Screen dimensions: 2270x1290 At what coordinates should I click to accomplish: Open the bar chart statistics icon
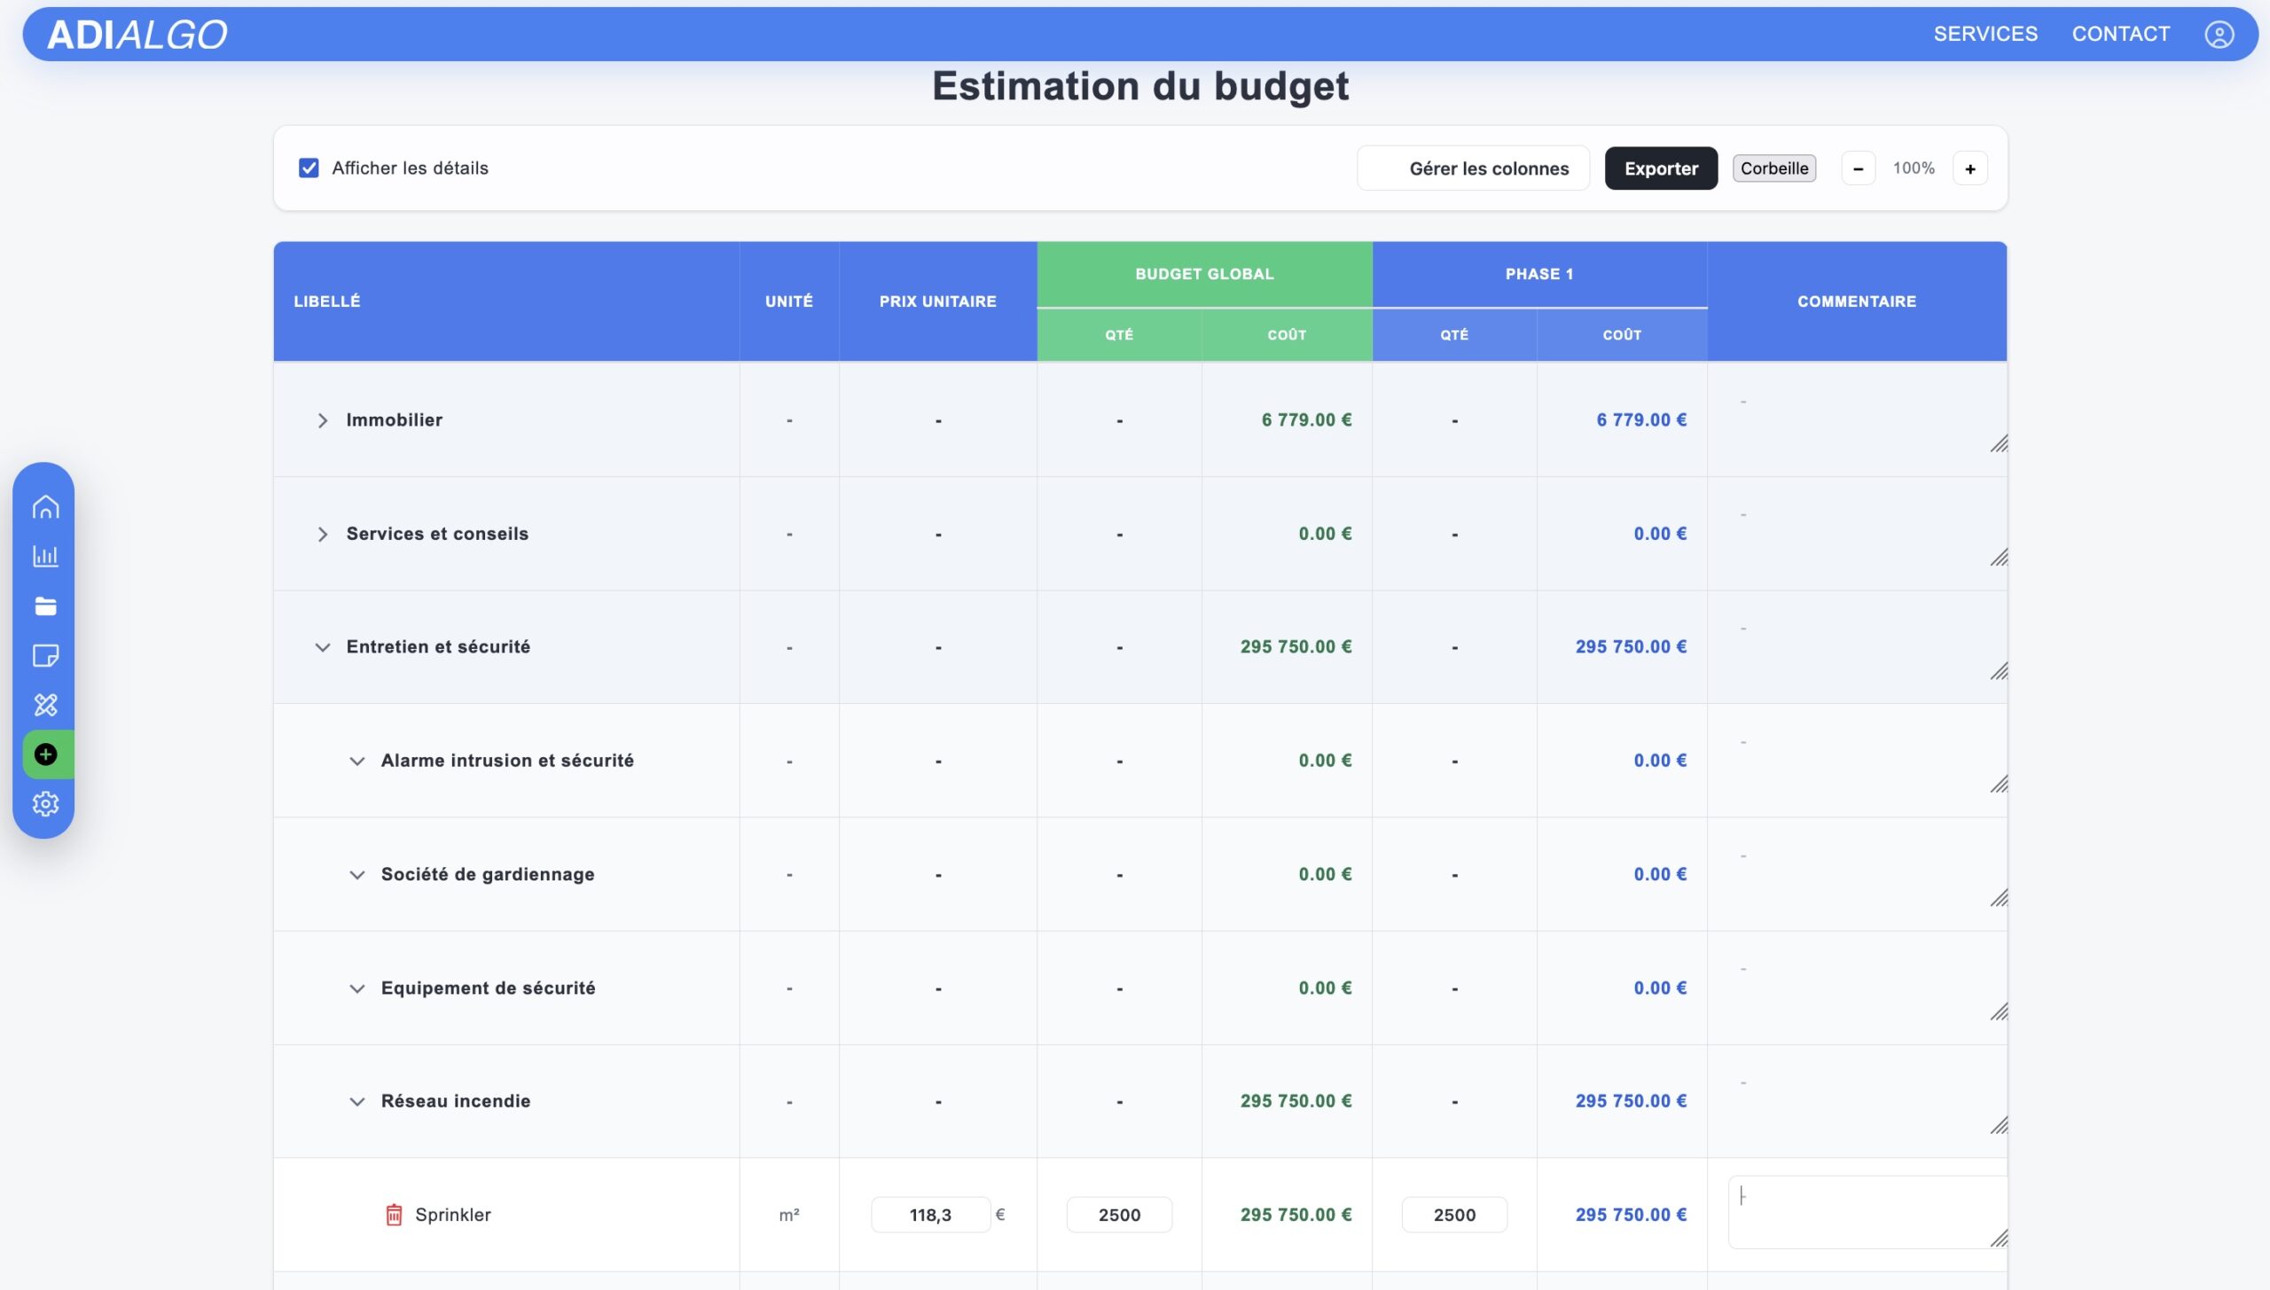[x=45, y=556]
